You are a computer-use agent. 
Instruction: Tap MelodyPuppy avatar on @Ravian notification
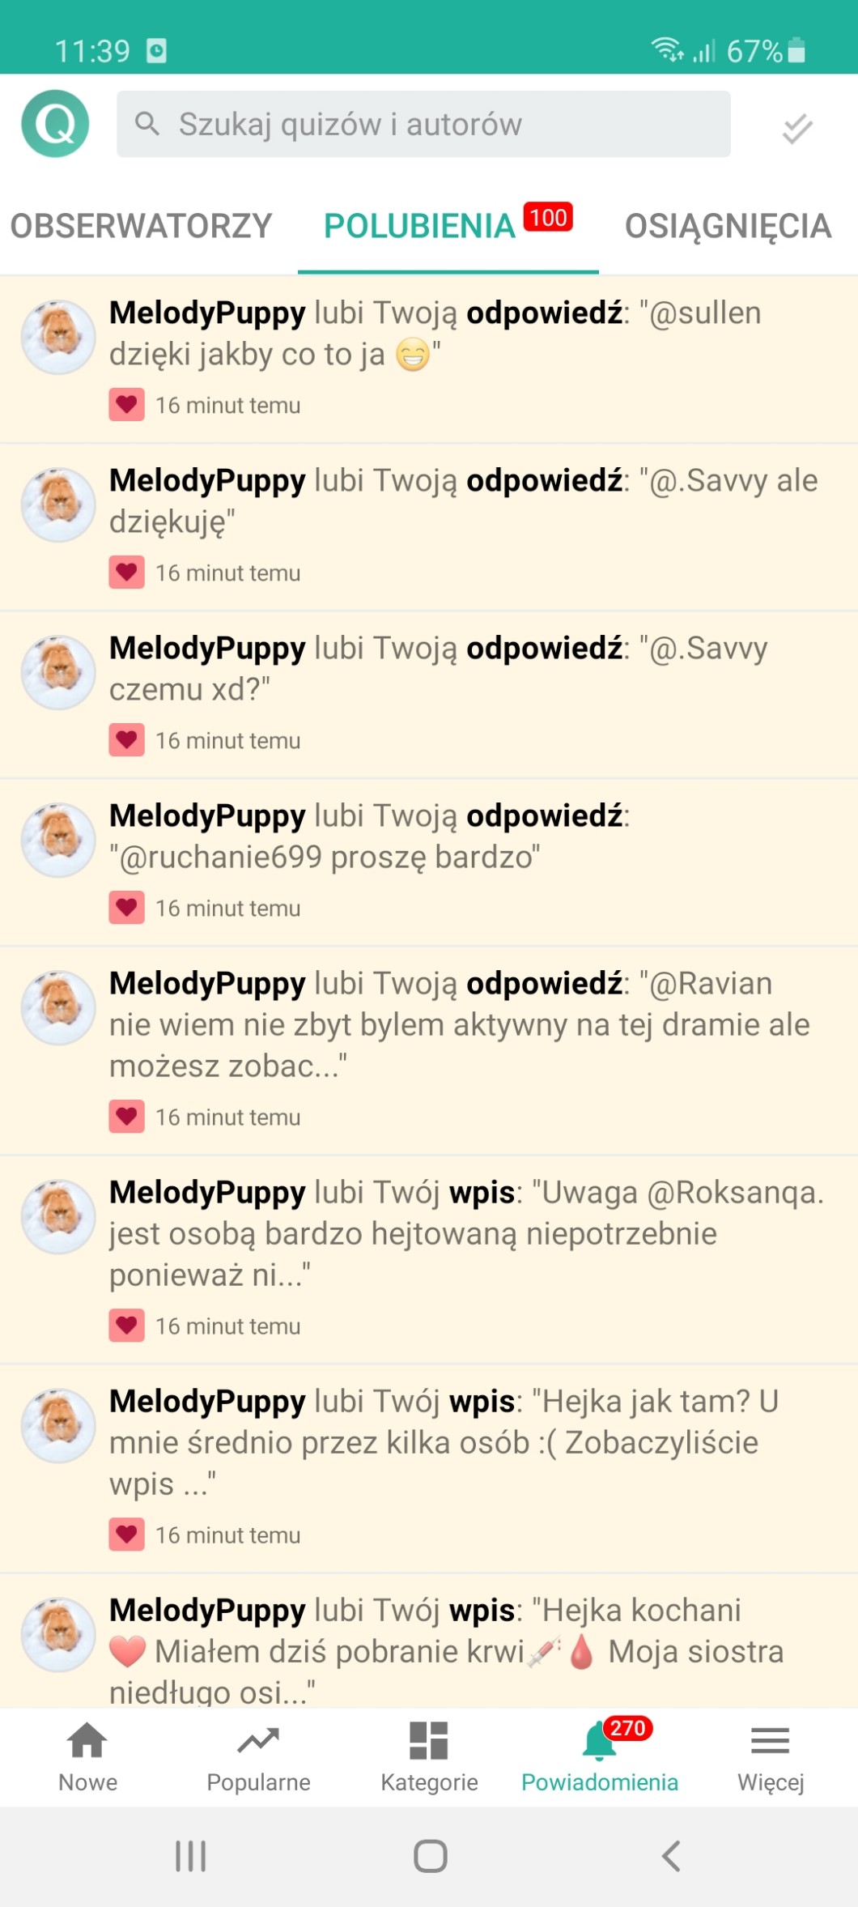pyautogui.click(x=58, y=1007)
